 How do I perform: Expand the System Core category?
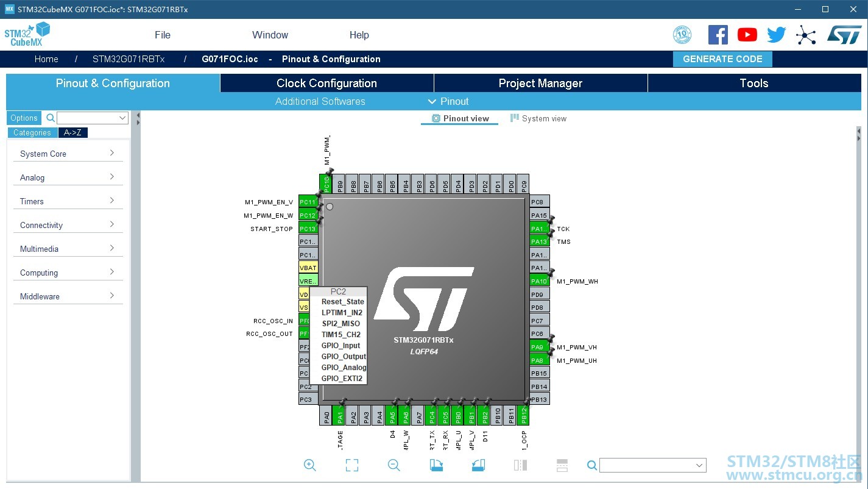[68, 154]
